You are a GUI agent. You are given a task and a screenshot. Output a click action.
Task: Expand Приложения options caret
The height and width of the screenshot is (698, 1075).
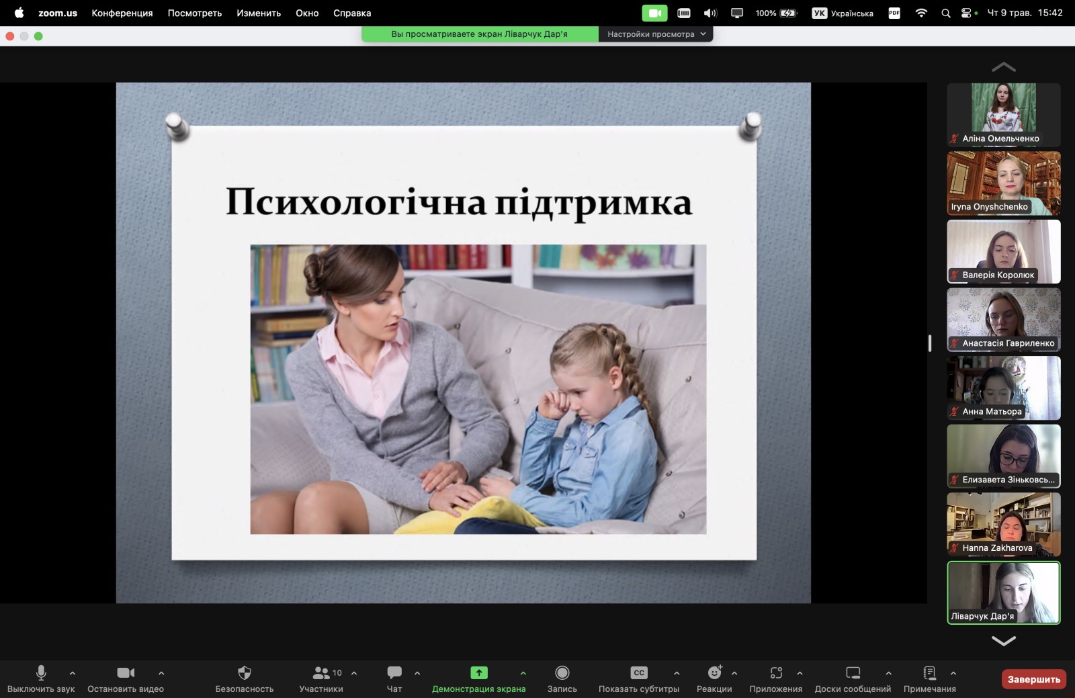[x=800, y=672]
